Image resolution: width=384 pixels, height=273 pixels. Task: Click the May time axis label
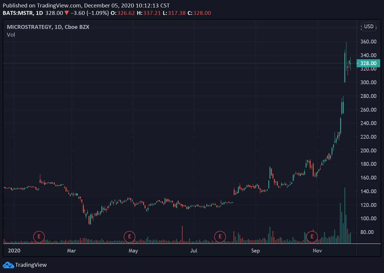tap(133, 251)
